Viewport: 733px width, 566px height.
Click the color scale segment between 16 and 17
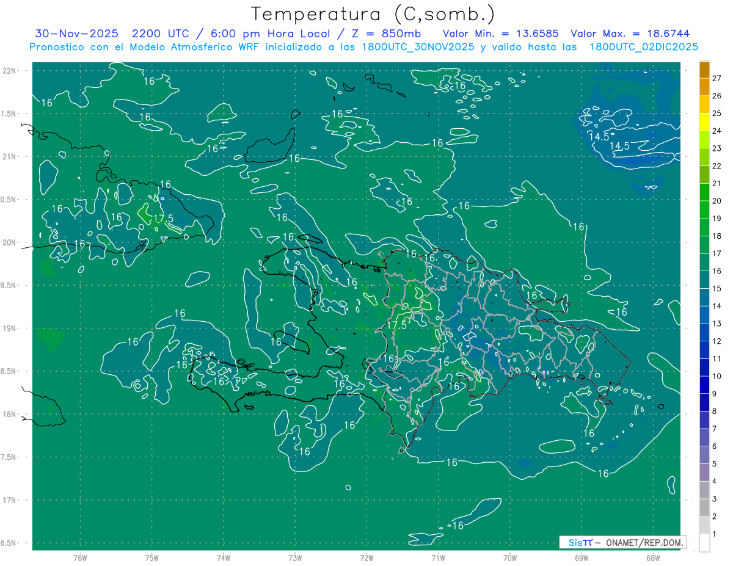pyautogui.click(x=704, y=263)
